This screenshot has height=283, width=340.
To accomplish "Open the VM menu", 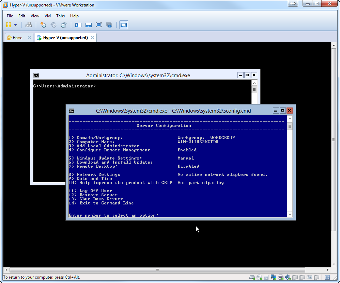I will 47,16.
